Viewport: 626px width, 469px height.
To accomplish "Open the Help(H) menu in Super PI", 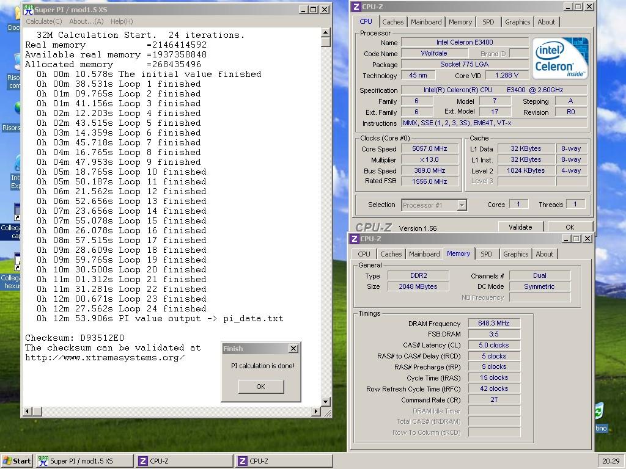I will click(122, 21).
